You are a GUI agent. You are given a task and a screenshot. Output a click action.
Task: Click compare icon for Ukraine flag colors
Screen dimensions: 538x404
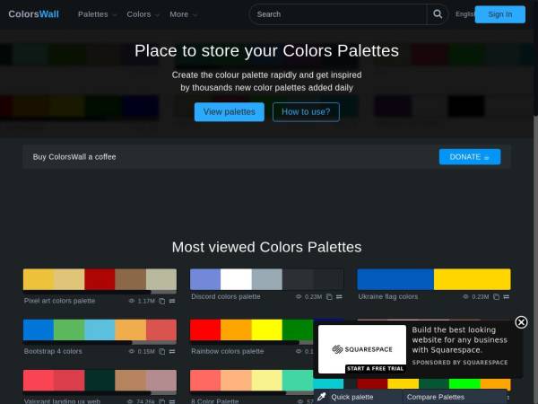[x=507, y=296]
